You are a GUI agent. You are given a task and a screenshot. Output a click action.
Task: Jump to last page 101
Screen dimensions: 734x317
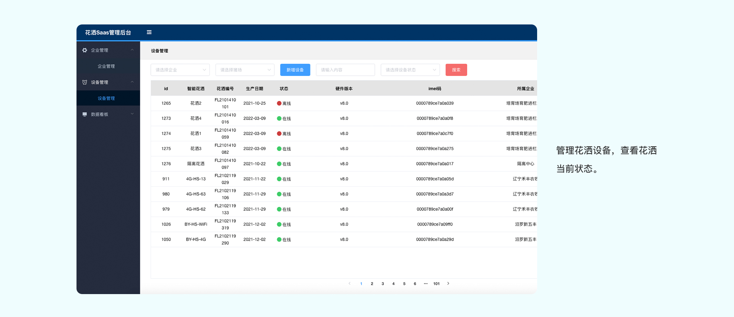tap(436, 284)
